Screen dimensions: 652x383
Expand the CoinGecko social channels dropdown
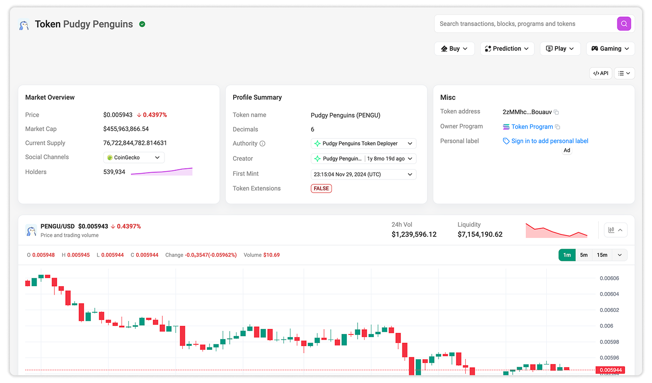click(134, 158)
